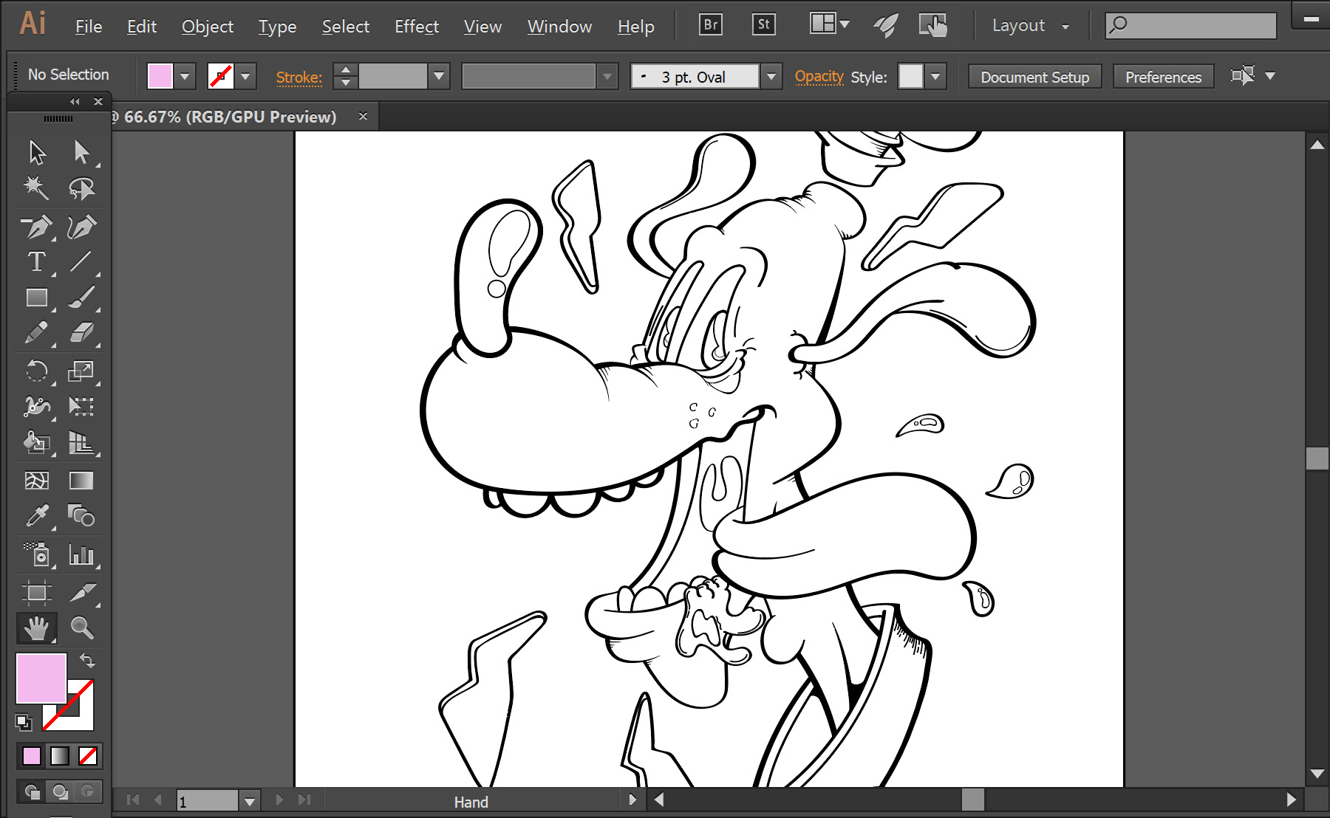
Task: Select the Slice tool
Action: [81, 593]
